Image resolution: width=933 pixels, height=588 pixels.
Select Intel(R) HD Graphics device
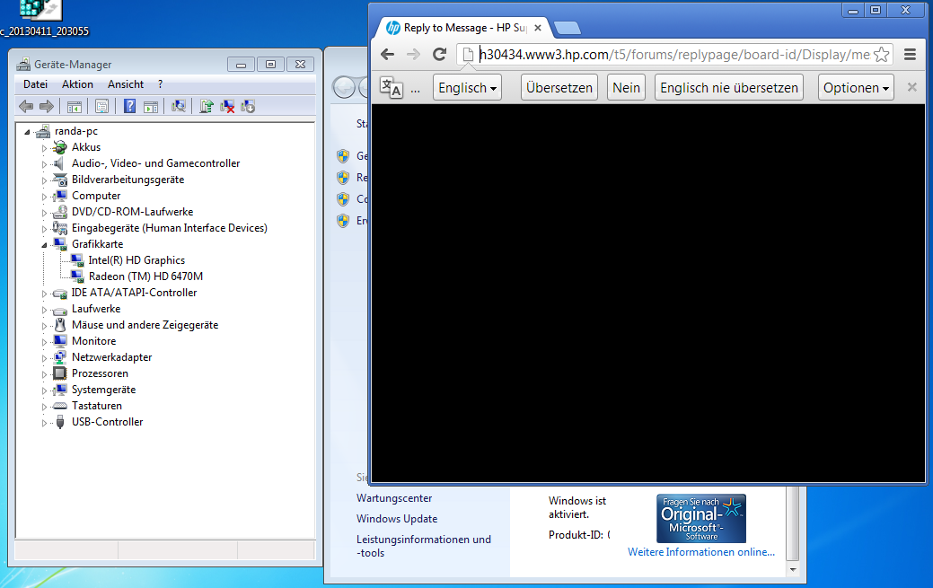pos(136,260)
